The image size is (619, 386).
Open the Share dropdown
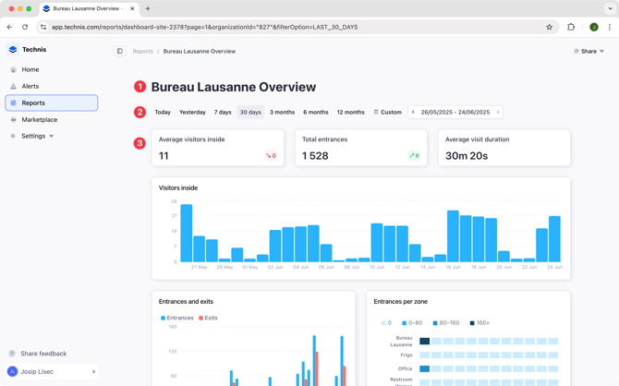[x=589, y=52]
